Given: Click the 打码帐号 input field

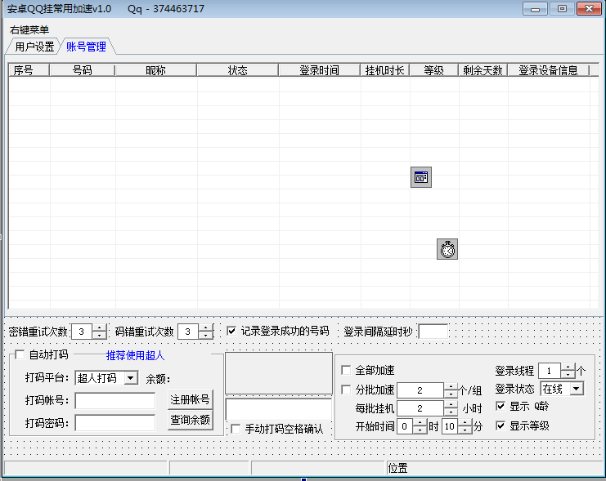Looking at the screenshot, I should [x=114, y=401].
